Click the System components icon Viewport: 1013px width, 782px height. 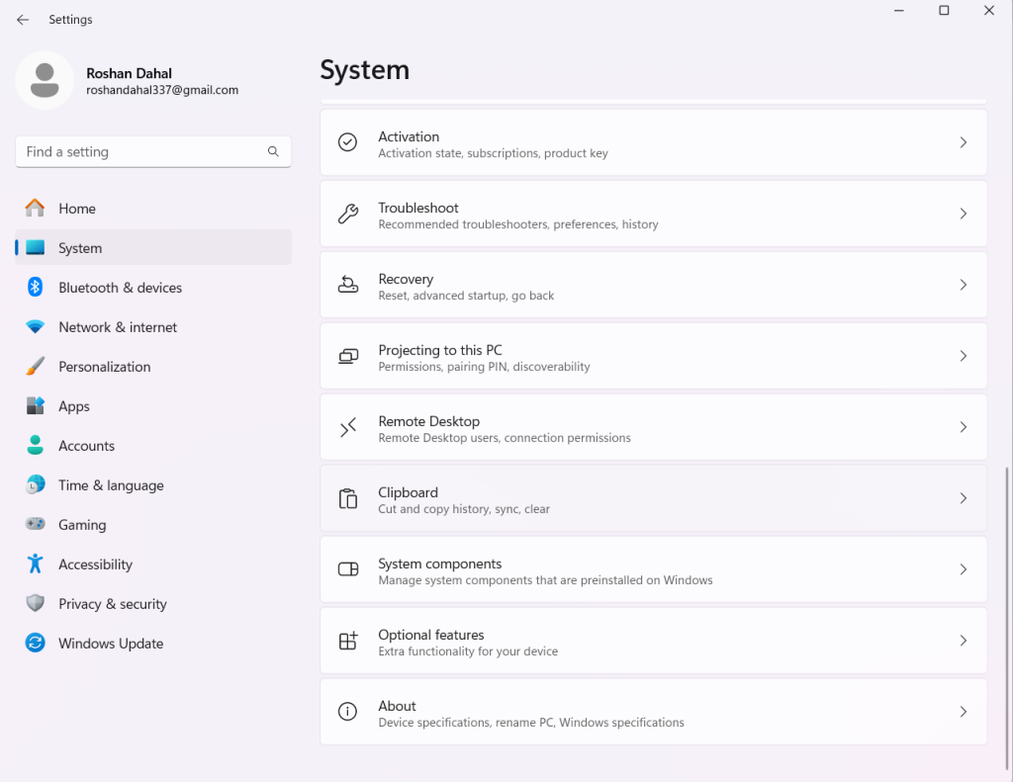pyautogui.click(x=347, y=569)
